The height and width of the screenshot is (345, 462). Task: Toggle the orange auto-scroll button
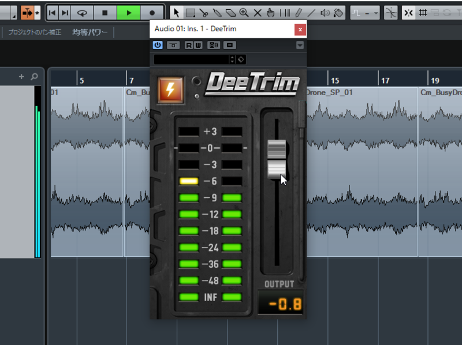click(27, 13)
